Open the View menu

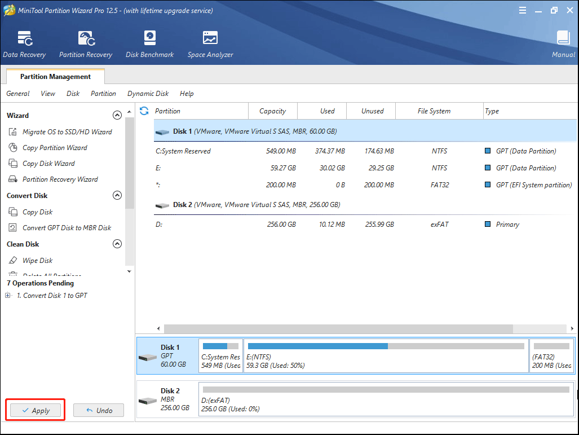click(48, 94)
